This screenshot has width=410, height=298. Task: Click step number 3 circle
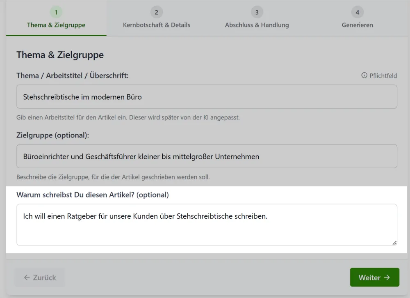[257, 12]
